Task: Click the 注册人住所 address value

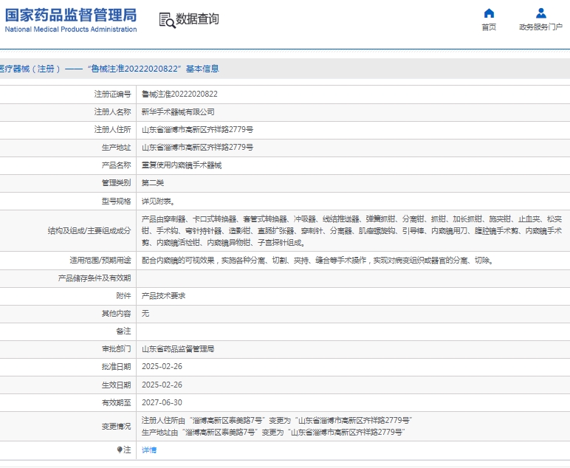Action: tap(197, 130)
